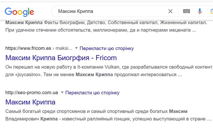Click the search field with Максим Криппа
The height and width of the screenshot is (130, 213).
(x=111, y=11)
